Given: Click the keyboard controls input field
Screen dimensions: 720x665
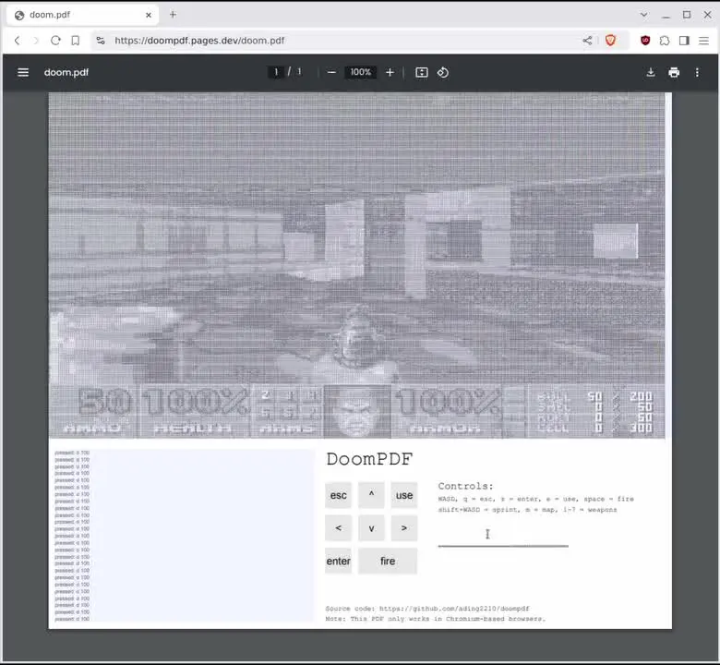Looking at the screenshot, I should [502, 535].
